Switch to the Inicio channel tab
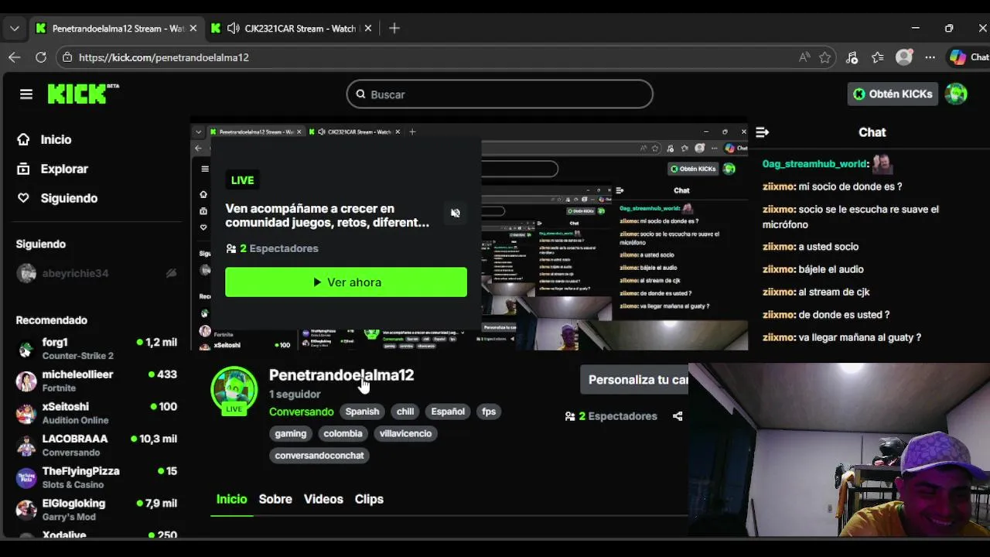 (231, 499)
